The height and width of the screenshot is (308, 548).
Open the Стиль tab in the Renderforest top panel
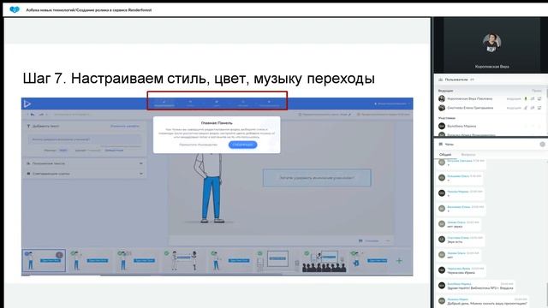(190, 104)
